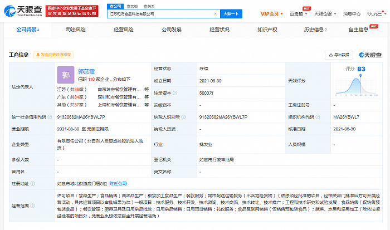Open the 消息中心 notifications
Viewport: 390px width, 230px height.
coord(352,13)
